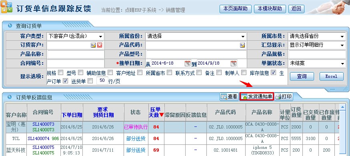Image resolution: width=350 pixels, height=156 pixels.
Task: Open contract link SL1400074
Action: click(39, 138)
